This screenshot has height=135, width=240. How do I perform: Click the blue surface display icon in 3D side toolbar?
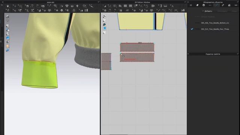coord(7,37)
